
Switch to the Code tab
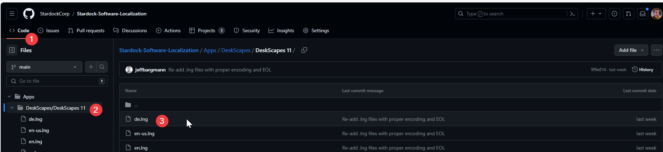(19, 30)
